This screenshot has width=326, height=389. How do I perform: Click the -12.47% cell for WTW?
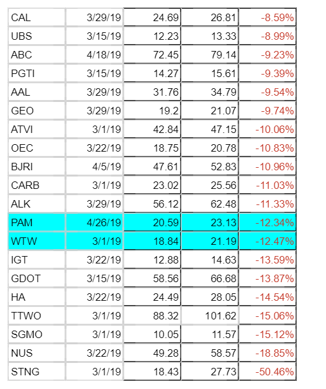pyautogui.click(x=268, y=241)
